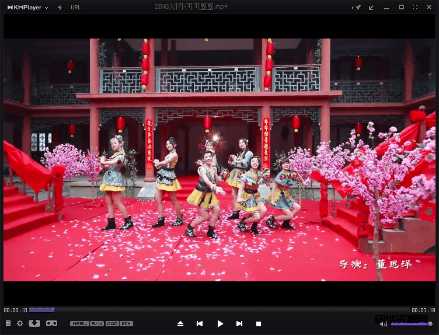Open the KMPlayer main menu dropdown
This screenshot has height=335, width=439.
point(27,7)
